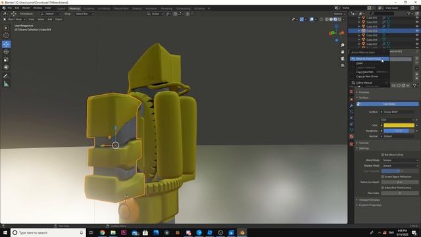The height and width of the screenshot is (237, 421).
Task: Enable Subsurface Translucency checkbox
Action: click(x=383, y=188)
